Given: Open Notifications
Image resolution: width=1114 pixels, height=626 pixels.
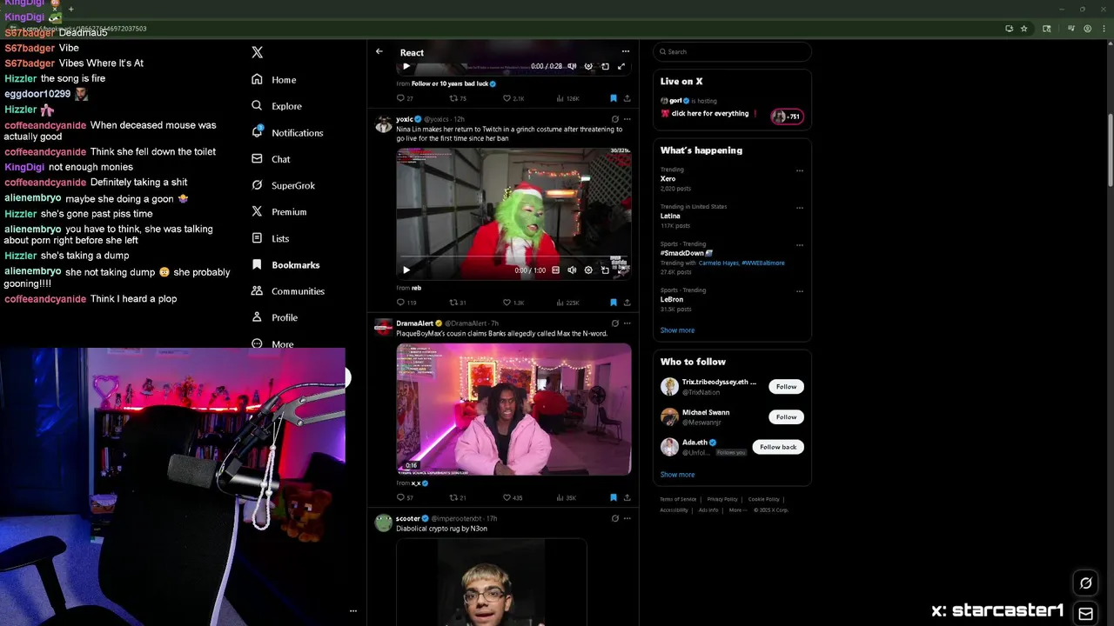Looking at the screenshot, I should point(287,132).
